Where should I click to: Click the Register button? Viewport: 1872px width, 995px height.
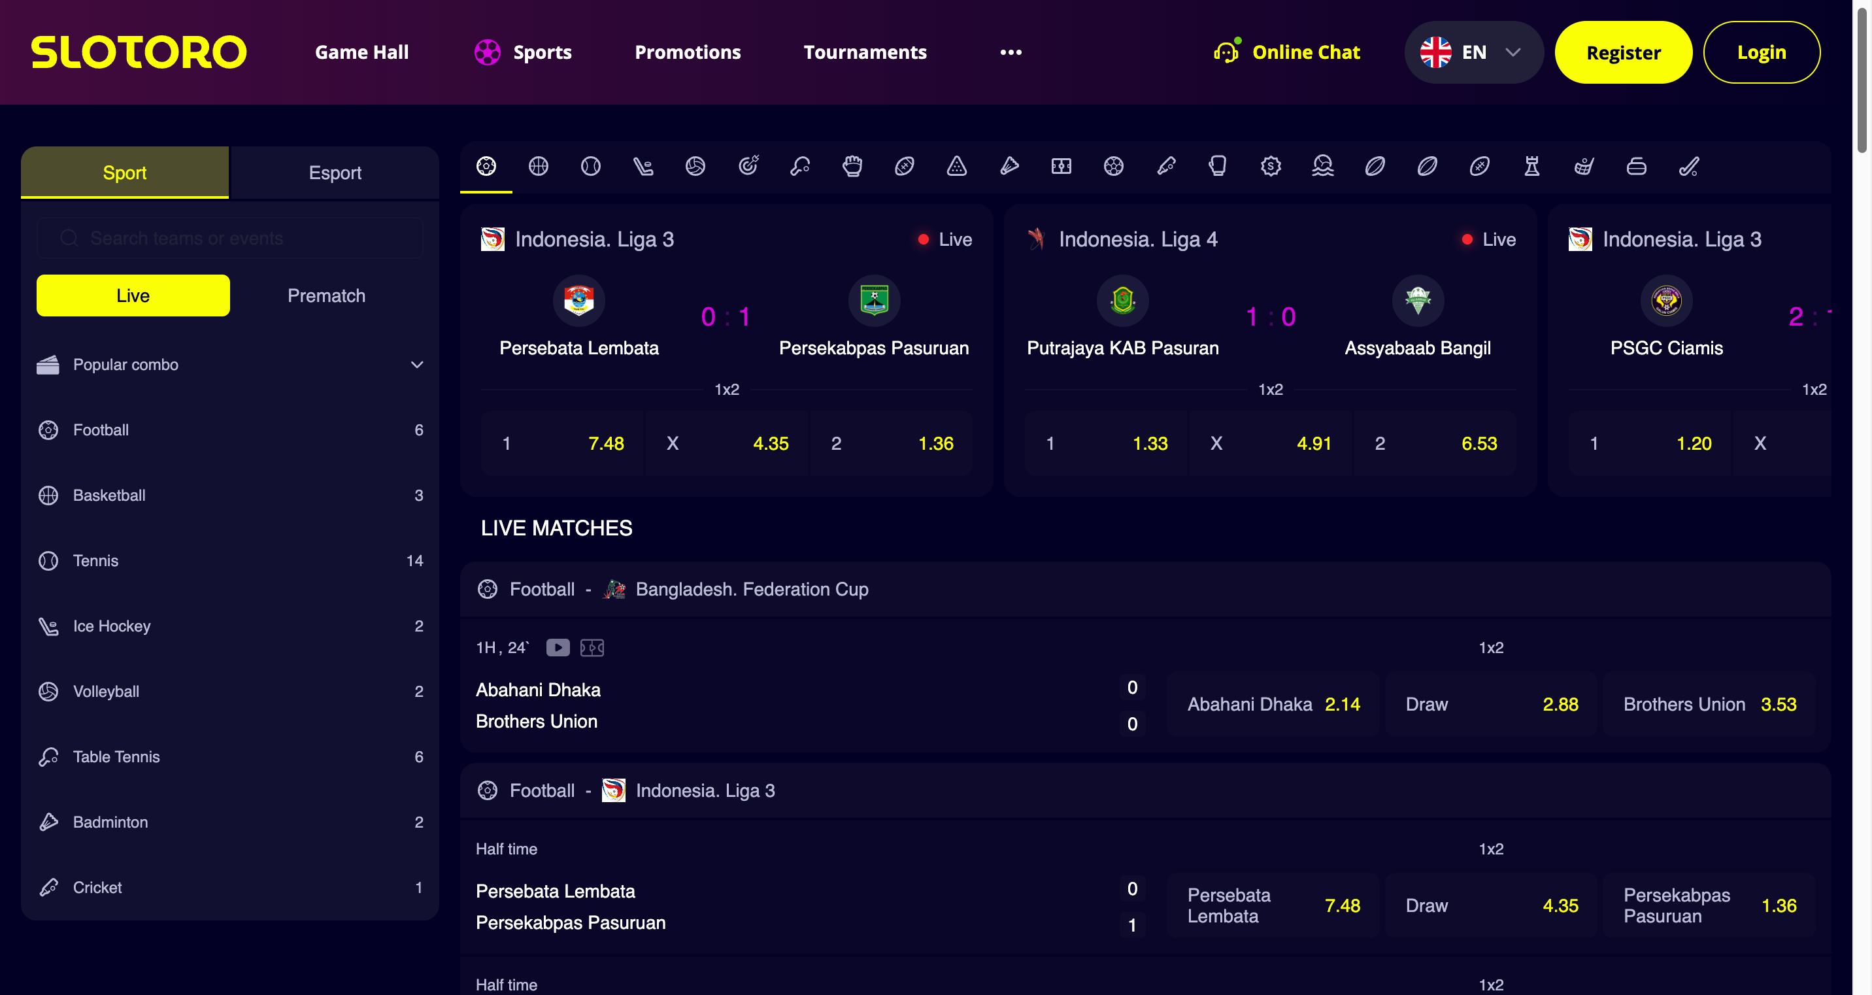tap(1623, 52)
